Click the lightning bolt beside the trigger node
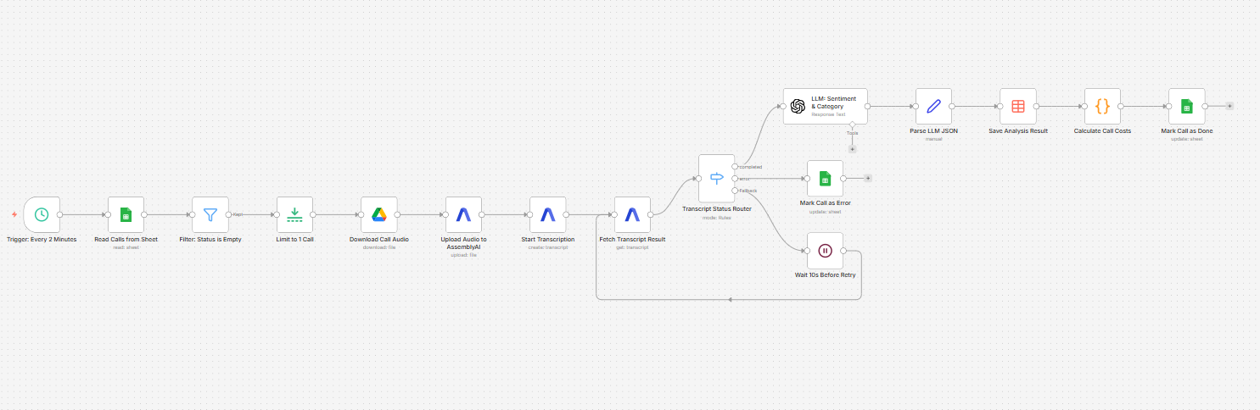1260x410 pixels. coord(14,214)
